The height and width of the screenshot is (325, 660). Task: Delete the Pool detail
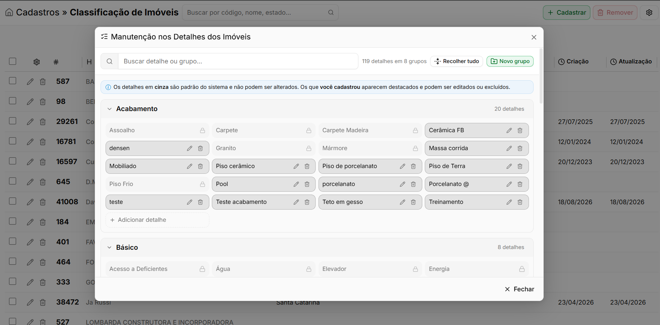coord(307,184)
